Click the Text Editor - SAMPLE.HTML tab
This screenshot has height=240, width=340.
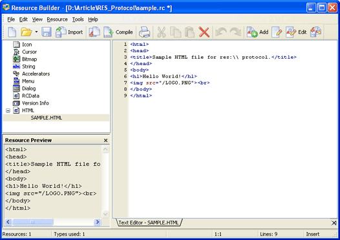click(149, 223)
